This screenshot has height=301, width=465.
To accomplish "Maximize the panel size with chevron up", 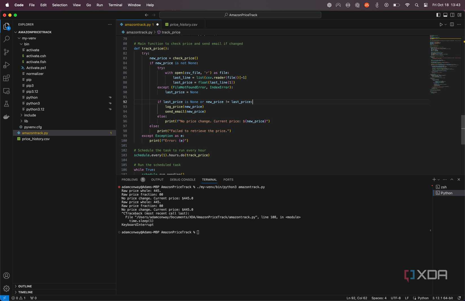I will 452,179.
